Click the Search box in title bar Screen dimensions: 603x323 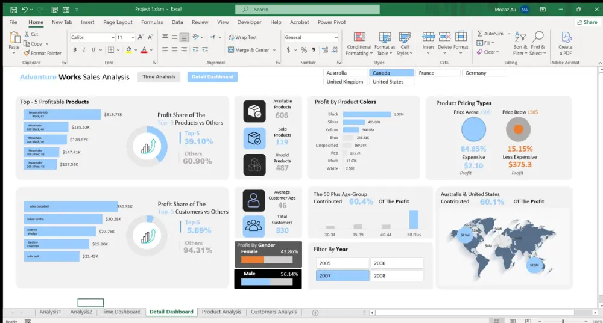coord(308,9)
